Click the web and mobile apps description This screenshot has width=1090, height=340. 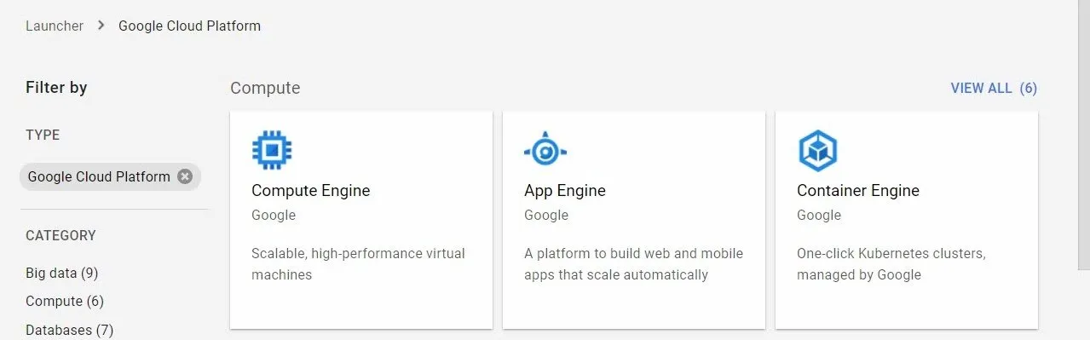(x=634, y=264)
